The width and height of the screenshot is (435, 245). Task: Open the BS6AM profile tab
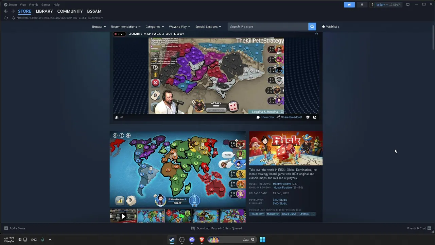94,11
